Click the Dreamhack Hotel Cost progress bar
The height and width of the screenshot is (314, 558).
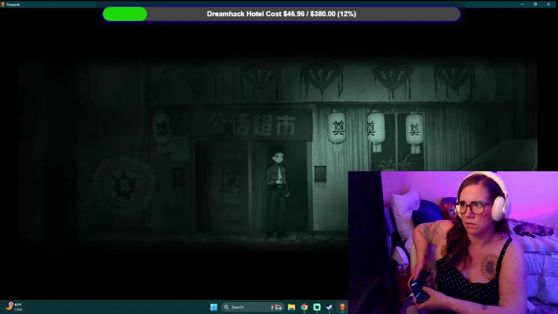(x=281, y=14)
